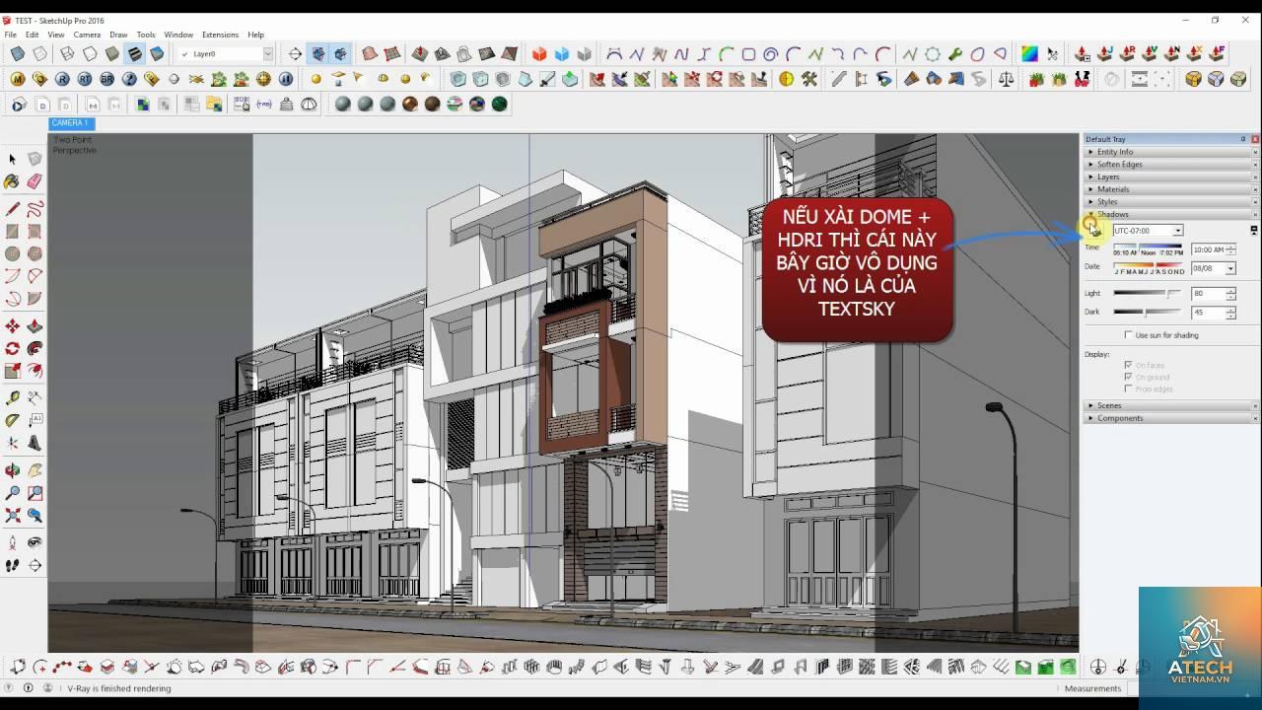Select the Line pencil tool
This screenshot has height=710, width=1262.
click(x=13, y=209)
